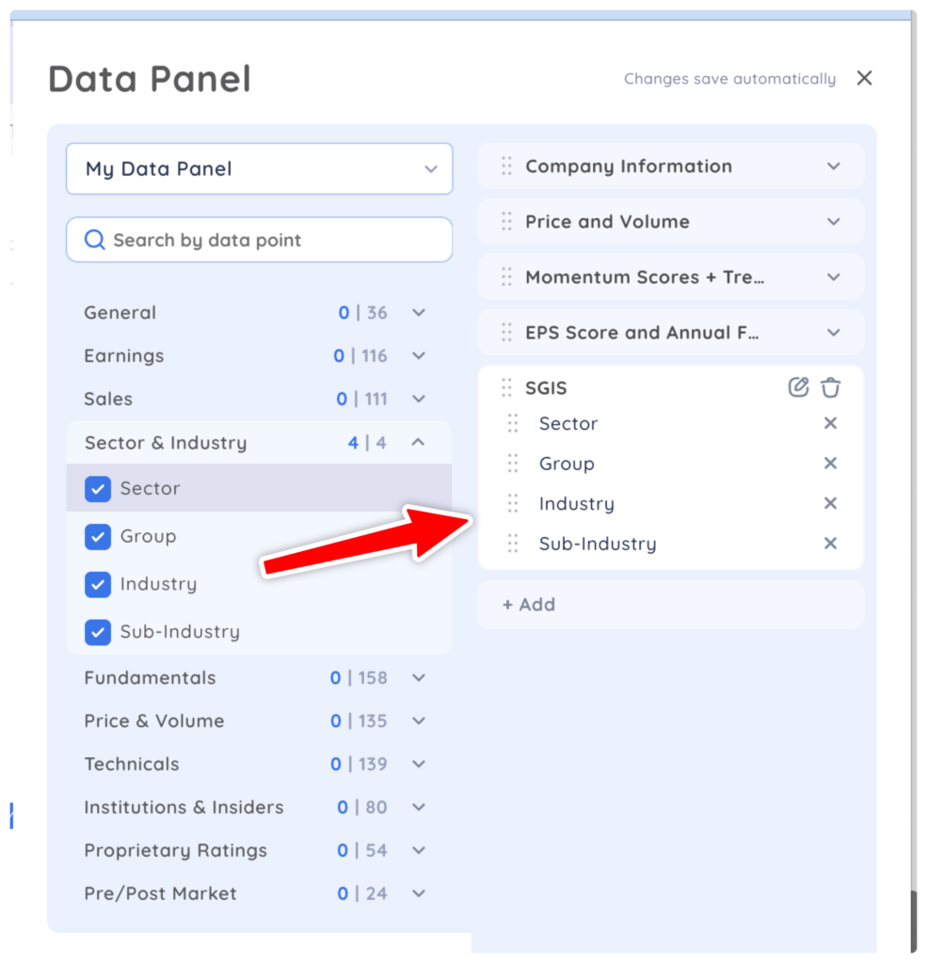Click the + Add button
The width and height of the screenshot is (927, 963).
click(529, 605)
